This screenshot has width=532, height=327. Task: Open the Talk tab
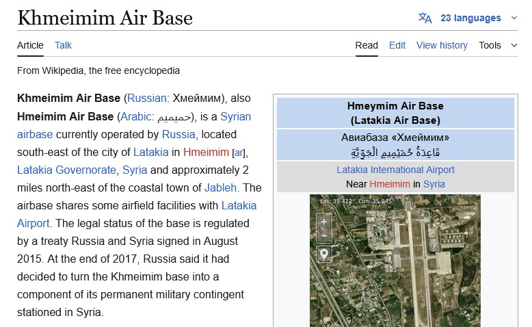pos(63,45)
